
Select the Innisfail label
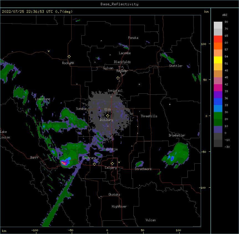pos(115,91)
